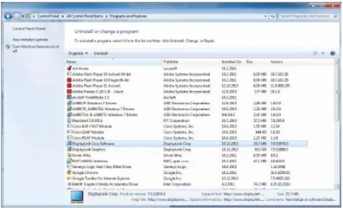Sort list by Installed On column header
Image resolution: width=343 pixels, height=208 pixels.
233,62
